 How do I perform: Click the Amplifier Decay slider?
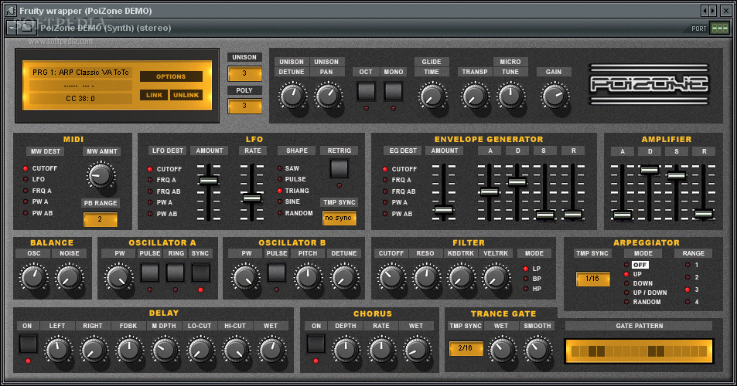pyautogui.click(x=650, y=170)
